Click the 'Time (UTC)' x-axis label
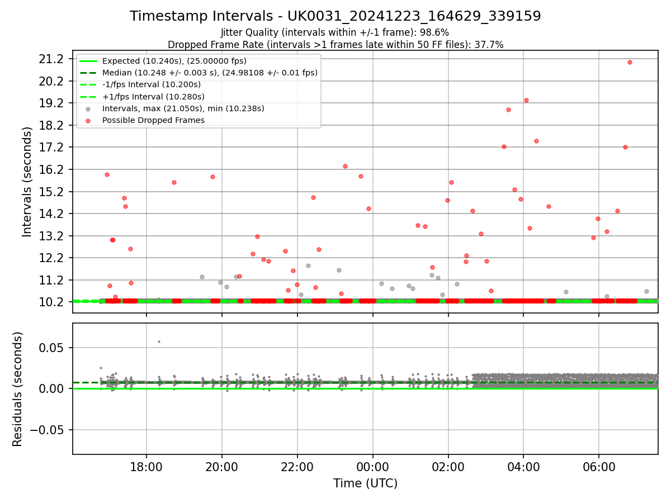Screen dimensions: 671x503 coord(365,483)
